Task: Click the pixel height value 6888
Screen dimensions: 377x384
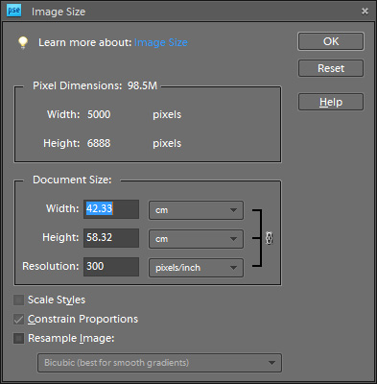Action: [x=99, y=143]
